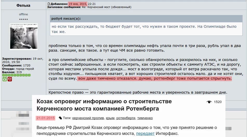Click the highlighted тимченко отказался sentence

click(155, 78)
